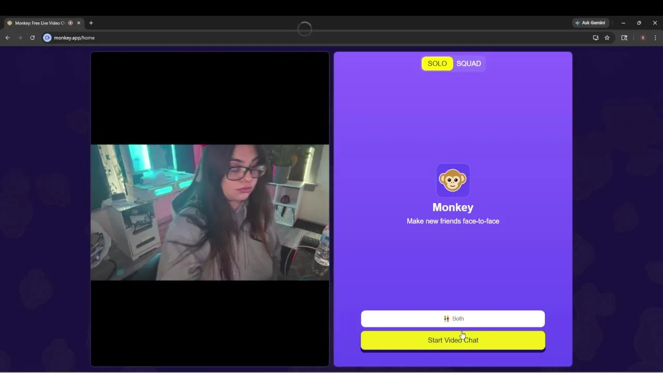The image size is (663, 373).
Task: Click the install app icon in address bar
Action: (596, 38)
